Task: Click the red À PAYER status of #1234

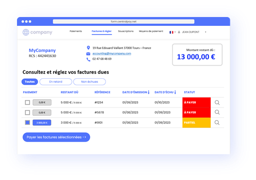Action: 197,103
